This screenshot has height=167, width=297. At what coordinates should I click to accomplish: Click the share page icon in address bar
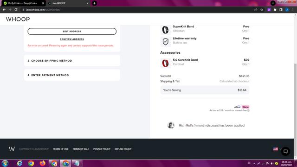click(x=256, y=10)
